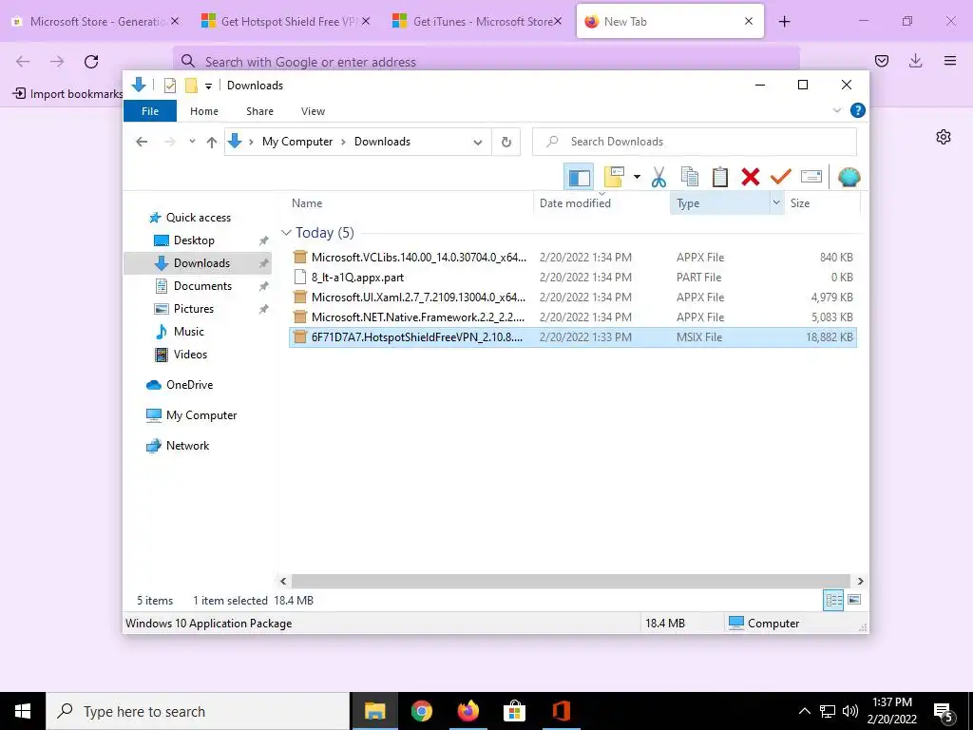Expand address bar history dropdown
This screenshot has height=730, width=973.
pyautogui.click(x=478, y=142)
